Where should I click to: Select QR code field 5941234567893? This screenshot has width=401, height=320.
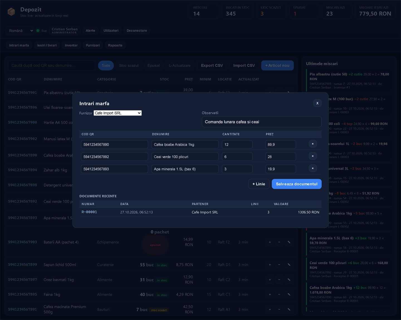pos(114,169)
